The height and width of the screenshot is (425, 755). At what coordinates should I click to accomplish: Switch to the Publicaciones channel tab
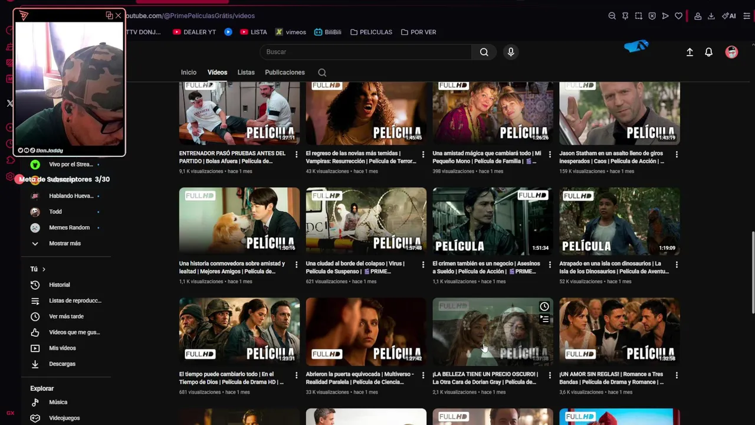click(x=285, y=73)
